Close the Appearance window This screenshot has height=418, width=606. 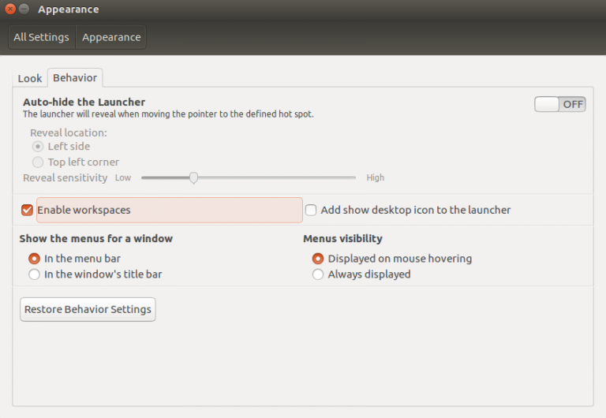(9, 9)
